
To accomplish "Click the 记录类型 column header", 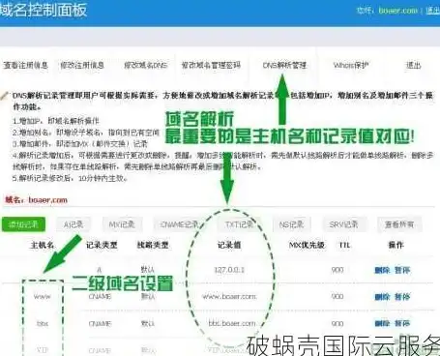I will click(x=102, y=245).
